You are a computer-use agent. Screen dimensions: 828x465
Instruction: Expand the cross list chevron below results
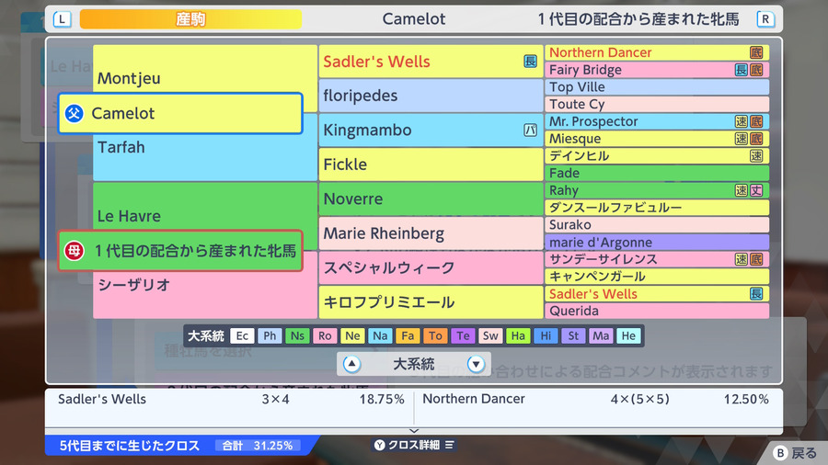coord(414,431)
